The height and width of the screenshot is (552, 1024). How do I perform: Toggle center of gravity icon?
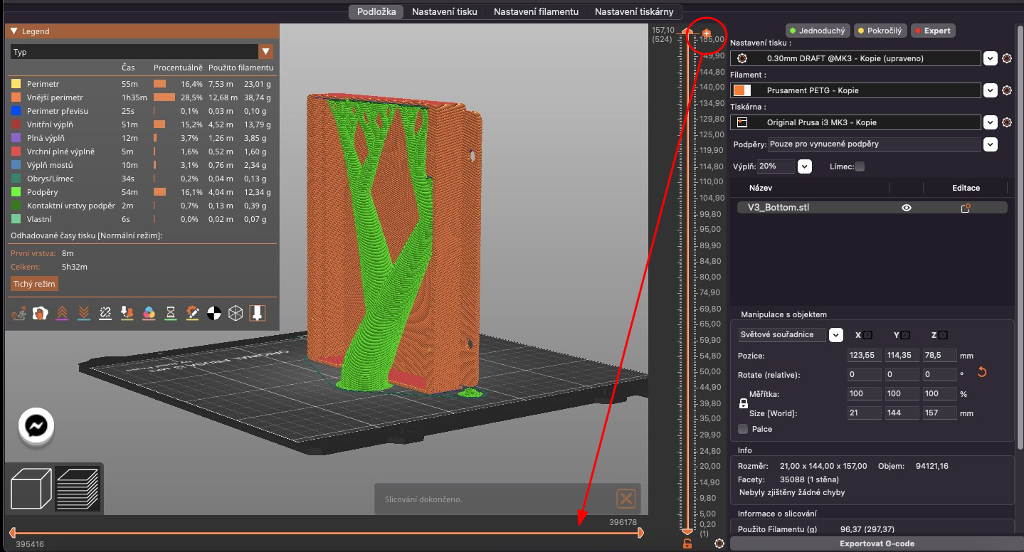click(x=214, y=313)
